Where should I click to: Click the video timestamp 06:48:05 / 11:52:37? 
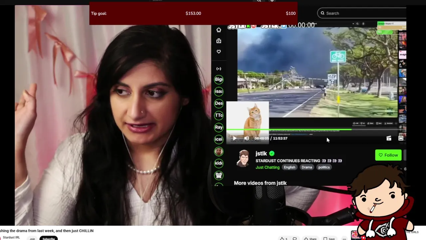271,138
